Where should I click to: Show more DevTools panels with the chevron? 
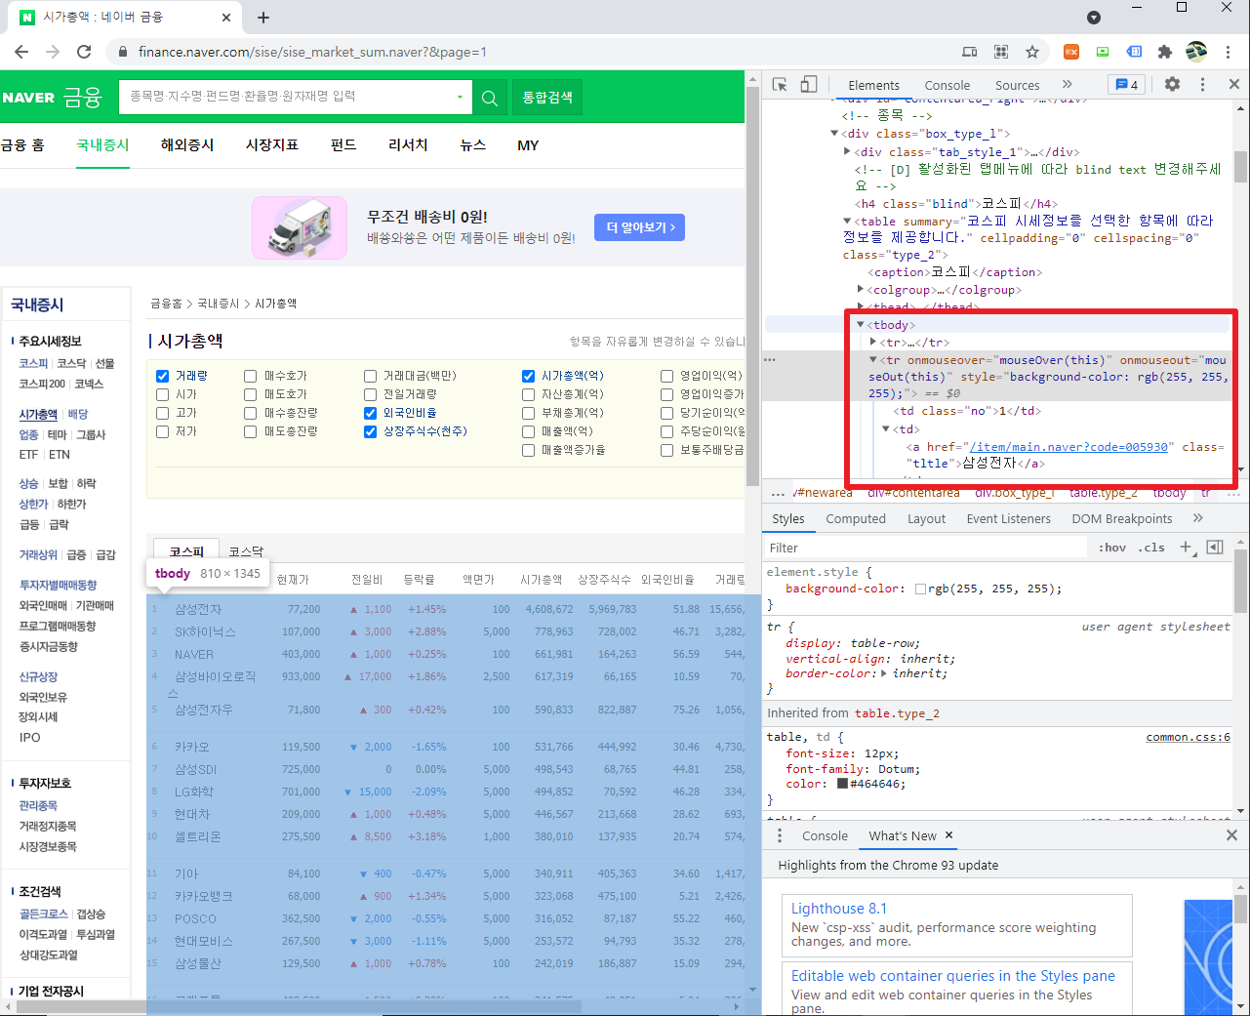1068,85
